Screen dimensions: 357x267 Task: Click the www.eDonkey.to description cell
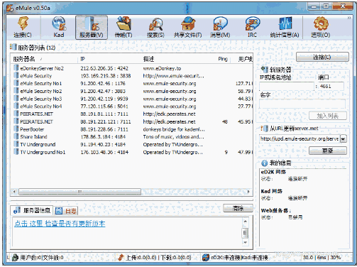click(x=162, y=68)
